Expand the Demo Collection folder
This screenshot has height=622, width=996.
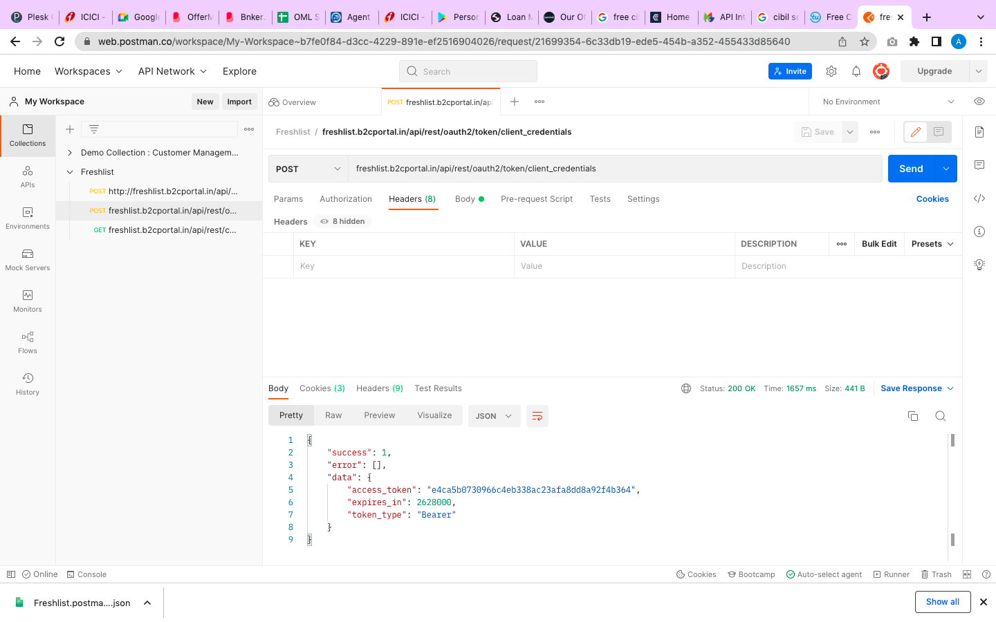(x=70, y=153)
